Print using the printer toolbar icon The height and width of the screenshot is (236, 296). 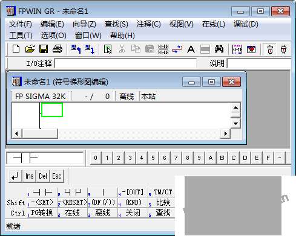pyautogui.click(x=58, y=49)
